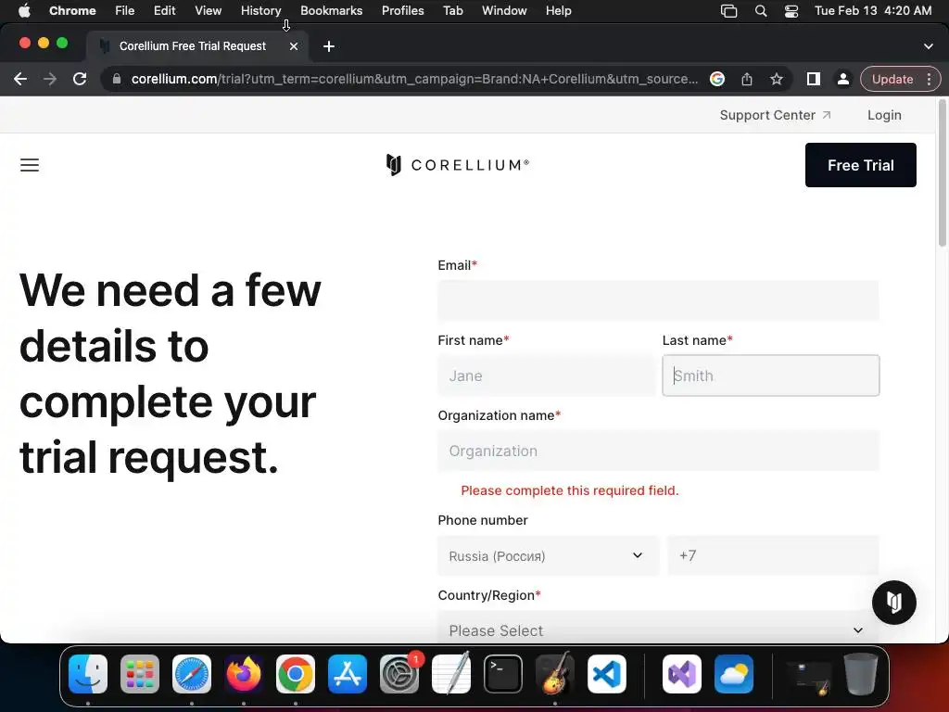Click the First name field with Jane placeholder

point(546,375)
